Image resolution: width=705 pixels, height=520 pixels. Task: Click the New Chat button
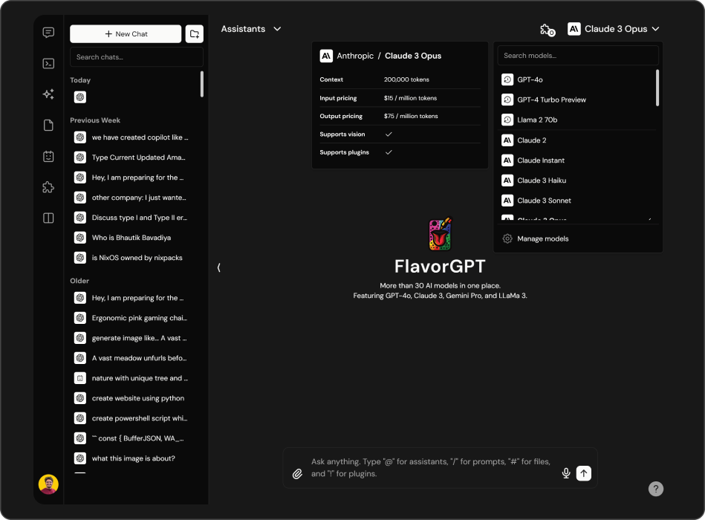126,33
